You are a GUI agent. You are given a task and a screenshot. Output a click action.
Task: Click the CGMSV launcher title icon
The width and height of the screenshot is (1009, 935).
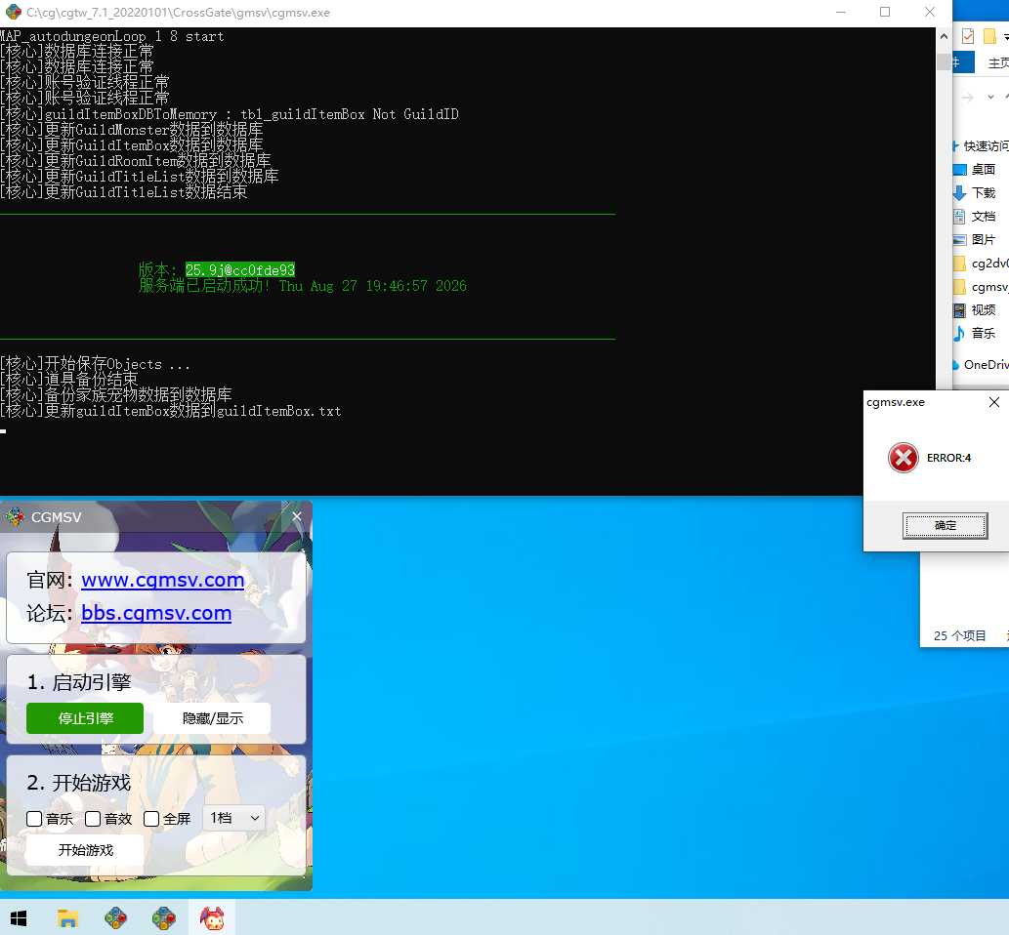[15, 517]
